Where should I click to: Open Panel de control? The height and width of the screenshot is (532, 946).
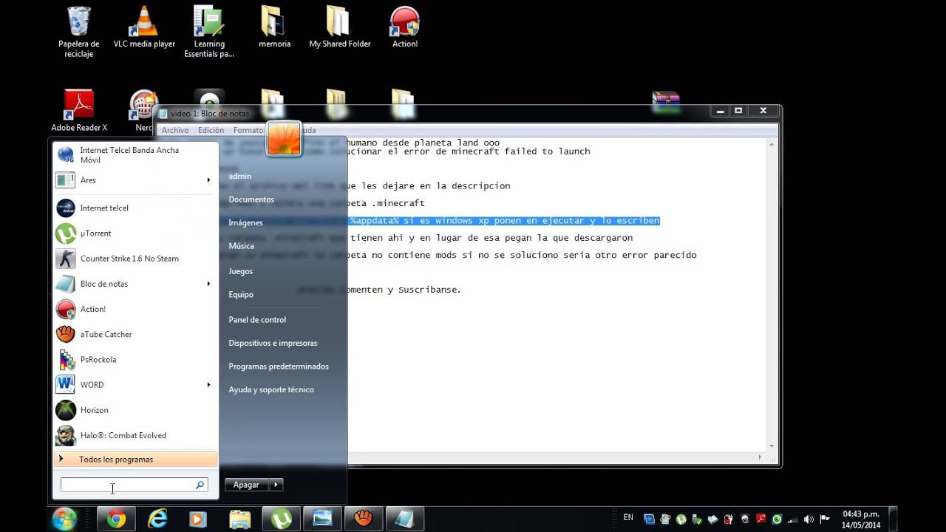pyautogui.click(x=257, y=320)
